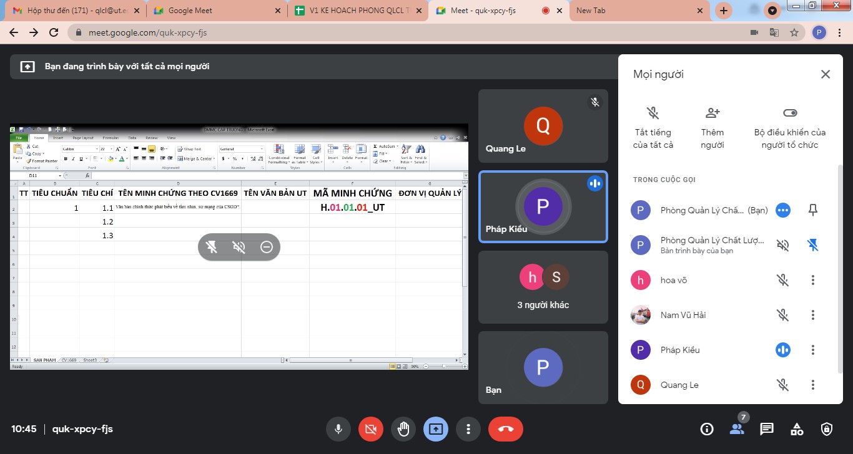Open host controls shield icon
The image size is (853, 454).
[827, 429]
